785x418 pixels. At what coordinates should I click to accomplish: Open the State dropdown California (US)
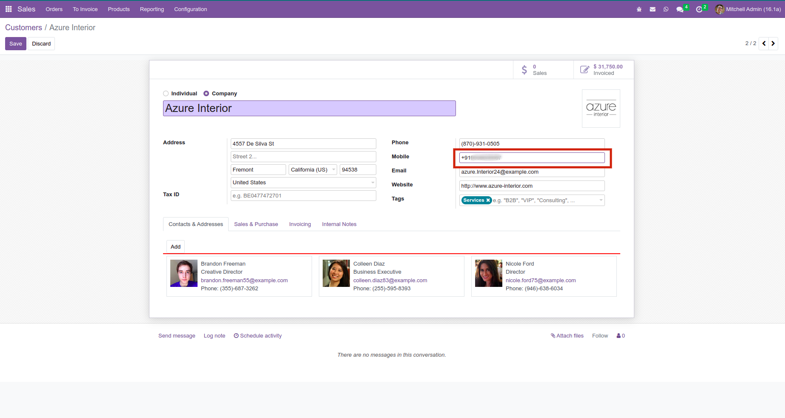pyautogui.click(x=313, y=170)
